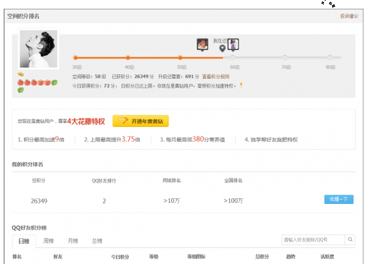Screen dimensions: 376x264
Task: Select the green leaf icon below the apples
Action: 21,90
